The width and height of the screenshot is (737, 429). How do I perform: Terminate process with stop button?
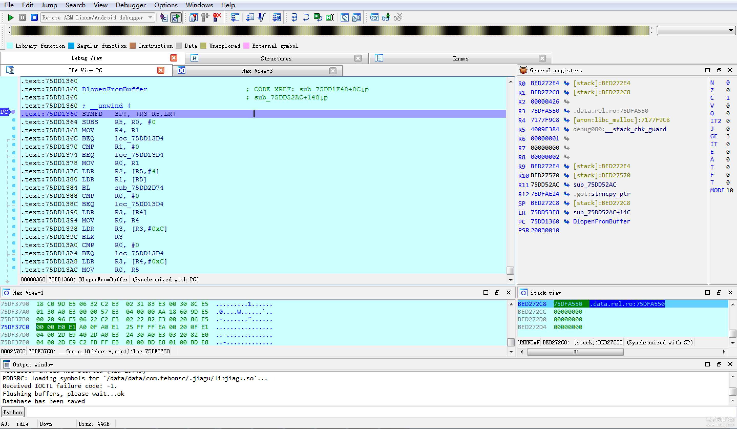pyautogui.click(x=34, y=18)
